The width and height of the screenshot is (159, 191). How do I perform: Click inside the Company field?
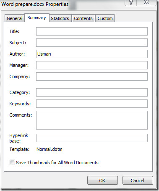coord(92,76)
